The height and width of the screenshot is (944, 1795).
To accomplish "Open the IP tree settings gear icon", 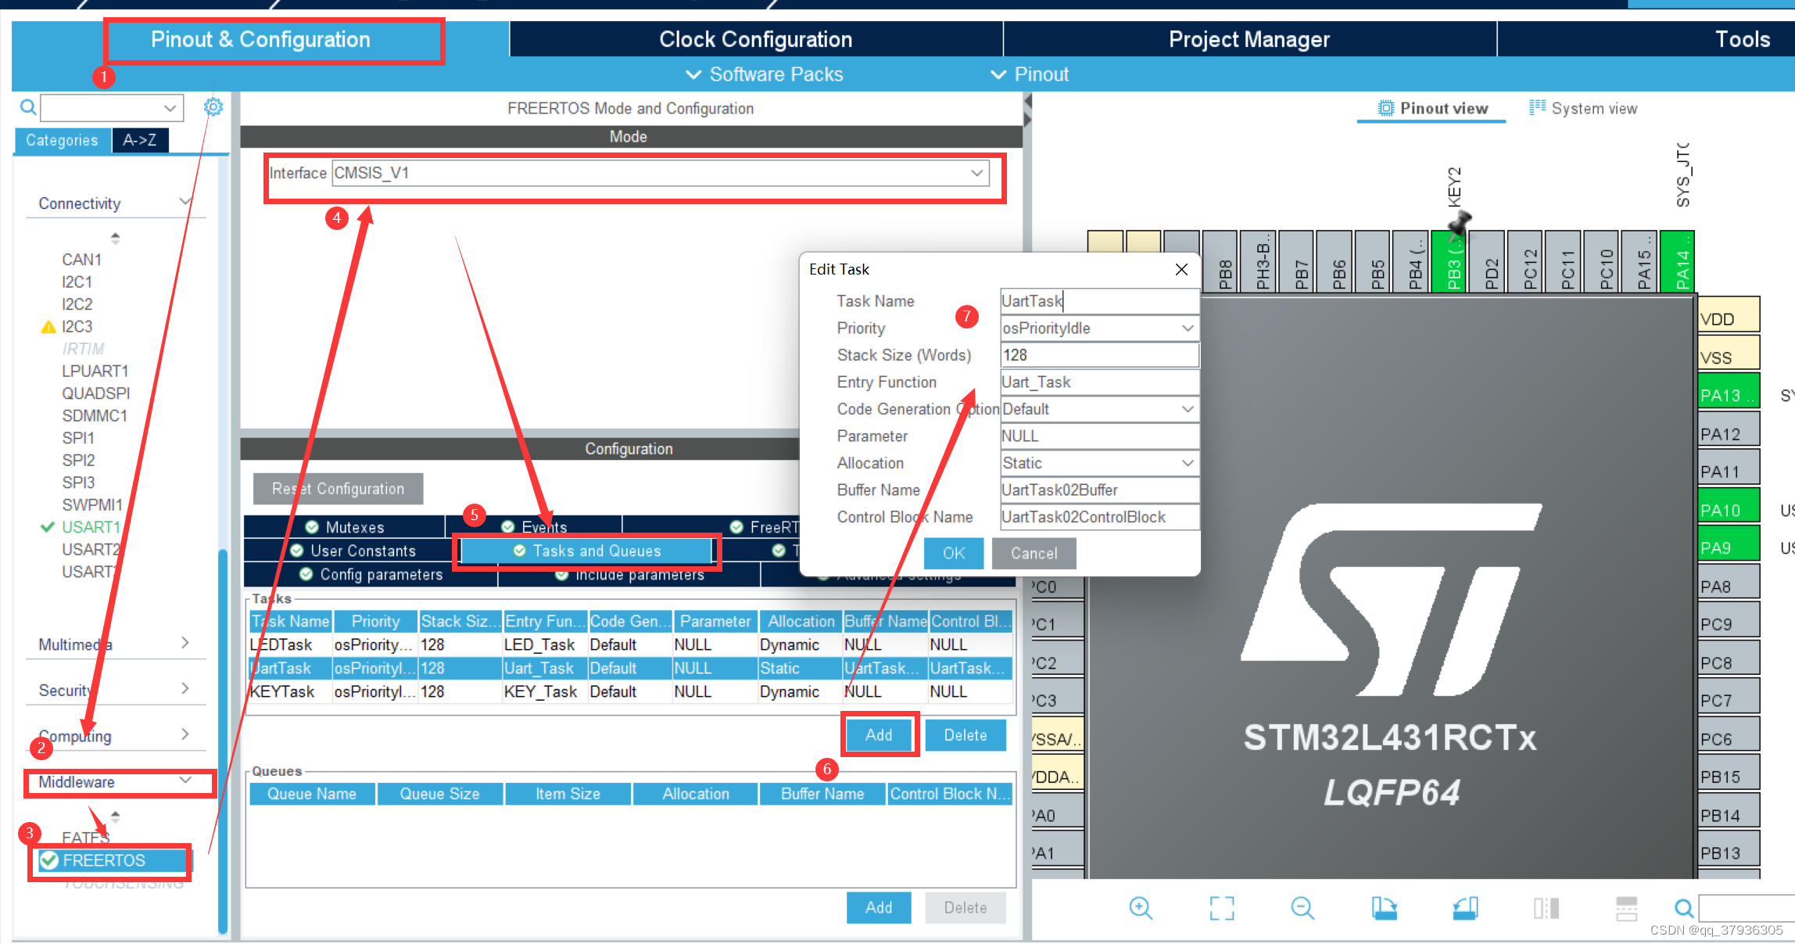I will 213,107.
